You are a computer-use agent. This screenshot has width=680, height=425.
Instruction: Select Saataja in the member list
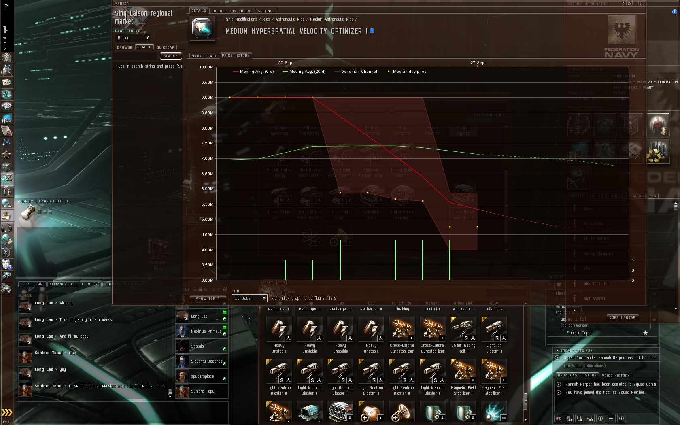(201, 346)
